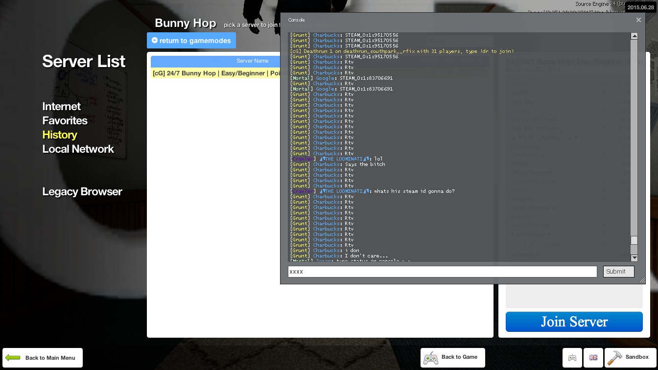Close the Console window with the X
This screenshot has height=370, width=658.
click(638, 20)
